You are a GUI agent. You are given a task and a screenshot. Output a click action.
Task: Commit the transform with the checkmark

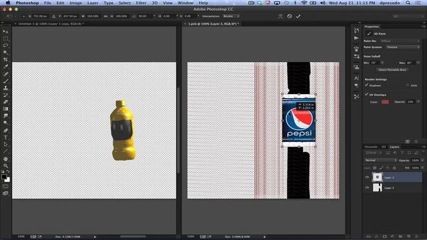[x=298, y=16]
